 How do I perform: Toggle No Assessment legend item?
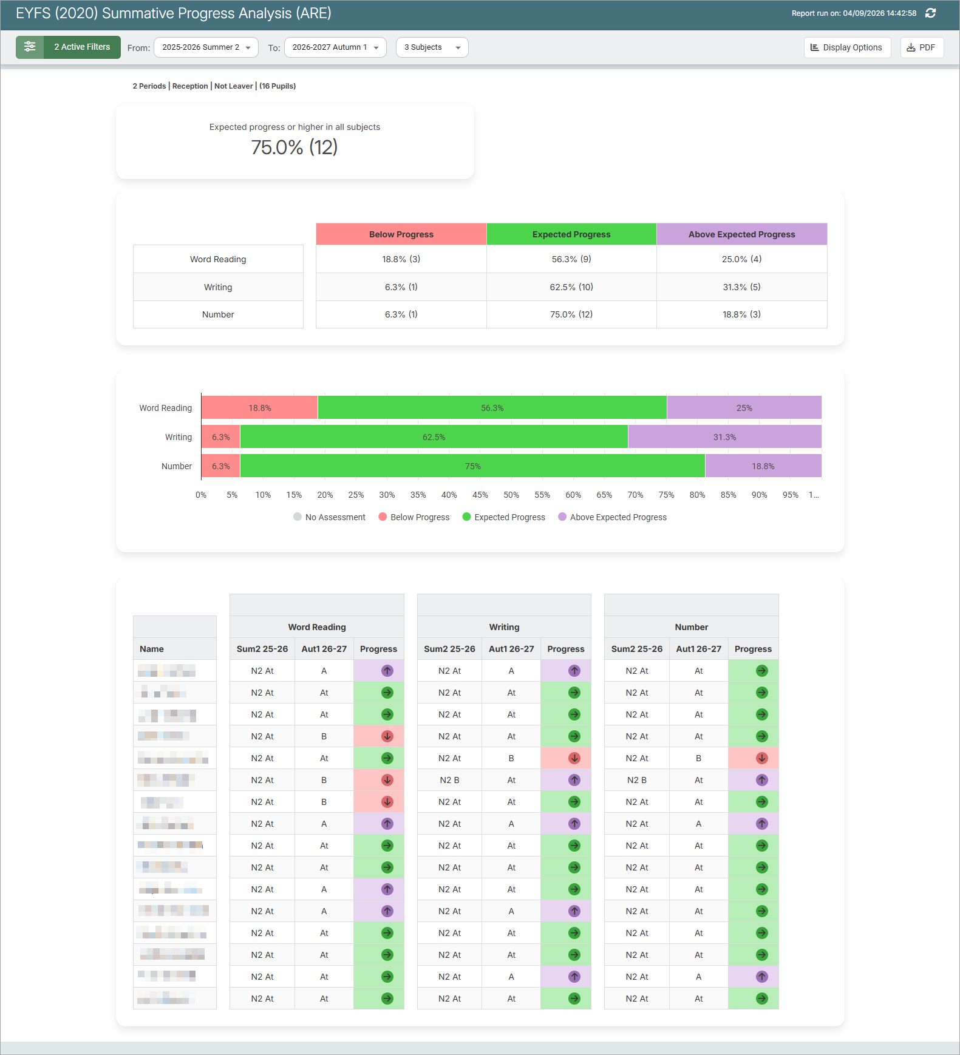[x=329, y=517]
